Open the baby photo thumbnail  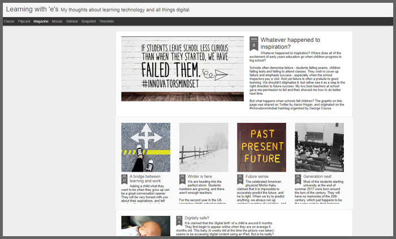pos(146,226)
